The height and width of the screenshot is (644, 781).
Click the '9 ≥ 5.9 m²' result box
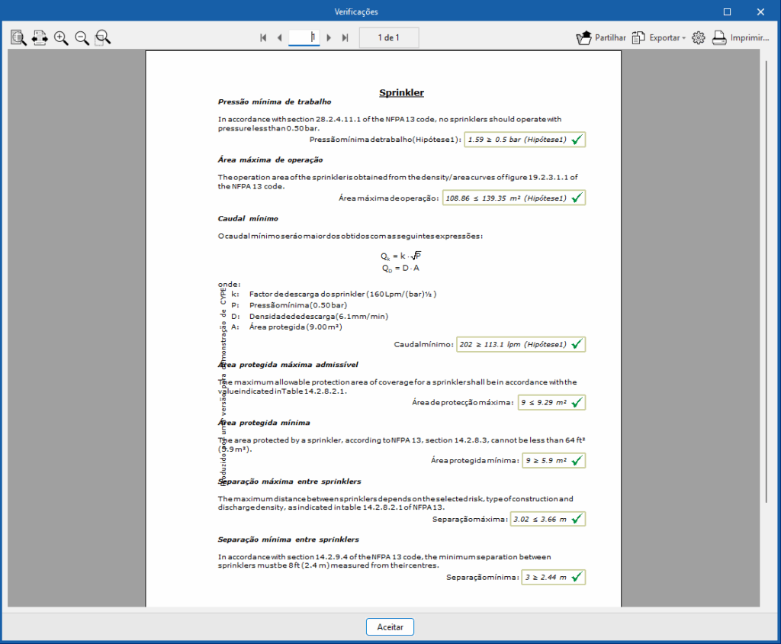coord(554,461)
